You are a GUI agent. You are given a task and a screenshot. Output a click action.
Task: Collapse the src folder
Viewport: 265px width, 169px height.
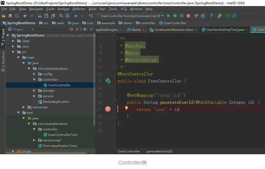pos(13,52)
